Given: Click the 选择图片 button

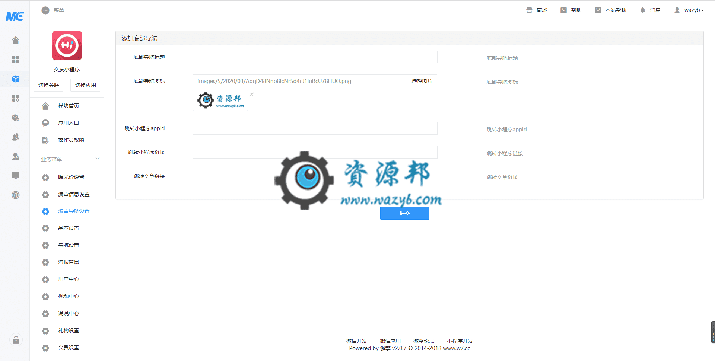Looking at the screenshot, I should pos(422,81).
